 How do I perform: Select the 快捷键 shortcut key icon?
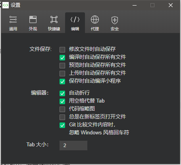[x=54, y=19]
